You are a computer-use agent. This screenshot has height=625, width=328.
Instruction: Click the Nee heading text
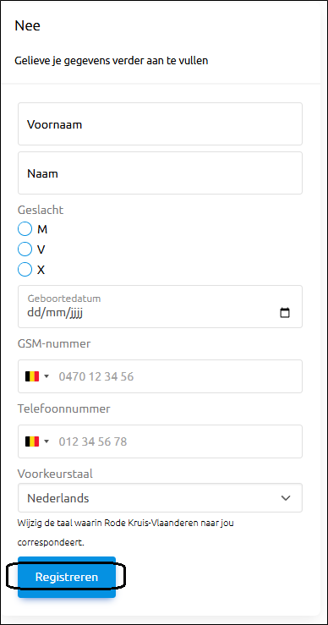point(28,26)
